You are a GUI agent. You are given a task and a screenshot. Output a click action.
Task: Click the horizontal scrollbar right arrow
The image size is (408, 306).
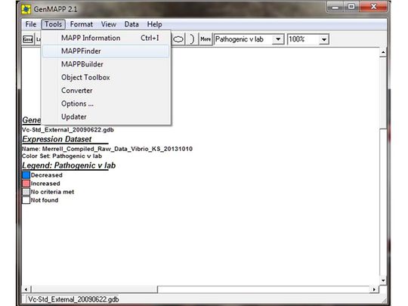click(x=374, y=289)
